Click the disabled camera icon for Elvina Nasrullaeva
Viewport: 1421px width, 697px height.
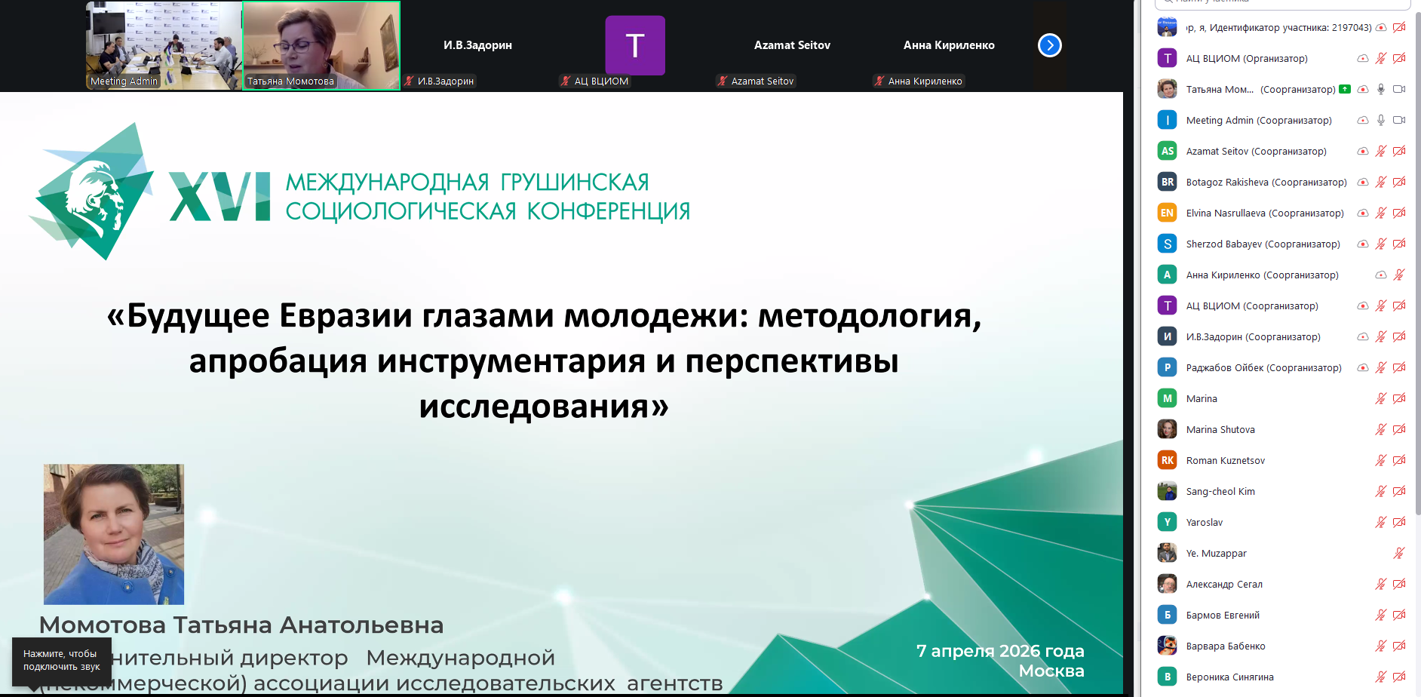click(x=1398, y=213)
